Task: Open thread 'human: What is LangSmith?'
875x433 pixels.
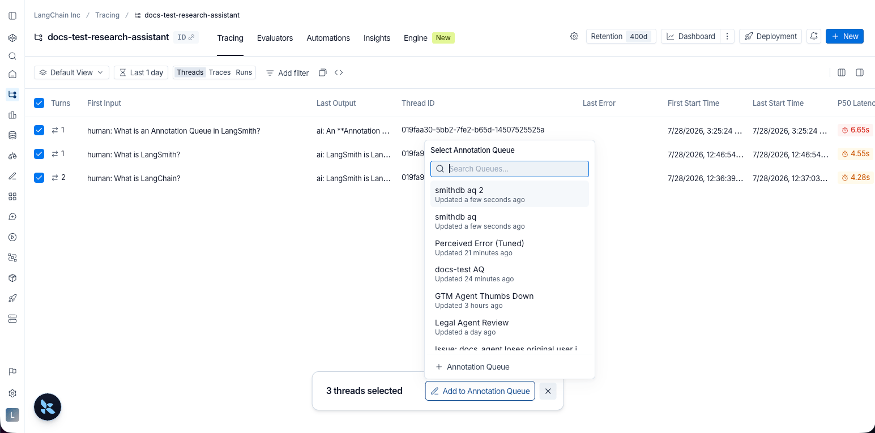Action: tap(134, 155)
